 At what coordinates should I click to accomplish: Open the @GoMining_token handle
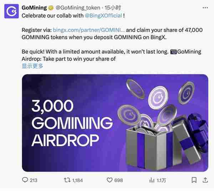pyautogui.click(x=78, y=8)
